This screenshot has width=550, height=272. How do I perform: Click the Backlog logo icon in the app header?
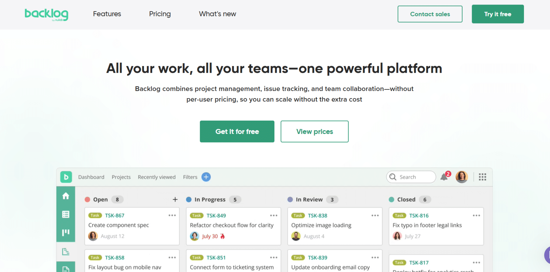click(66, 177)
